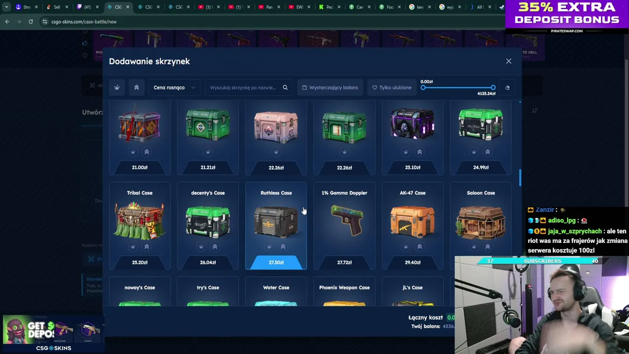Click the 22.26zł pink case price button
629x354 pixels.
(276, 168)
